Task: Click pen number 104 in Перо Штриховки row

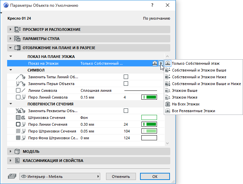Action: [x=127, y=131]
